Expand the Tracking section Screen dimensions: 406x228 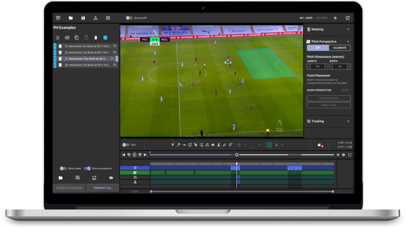pyautogui.click(x=348, y=121)
